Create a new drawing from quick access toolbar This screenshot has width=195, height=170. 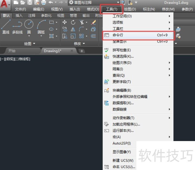pyautogui.click(x=16, y=2)
